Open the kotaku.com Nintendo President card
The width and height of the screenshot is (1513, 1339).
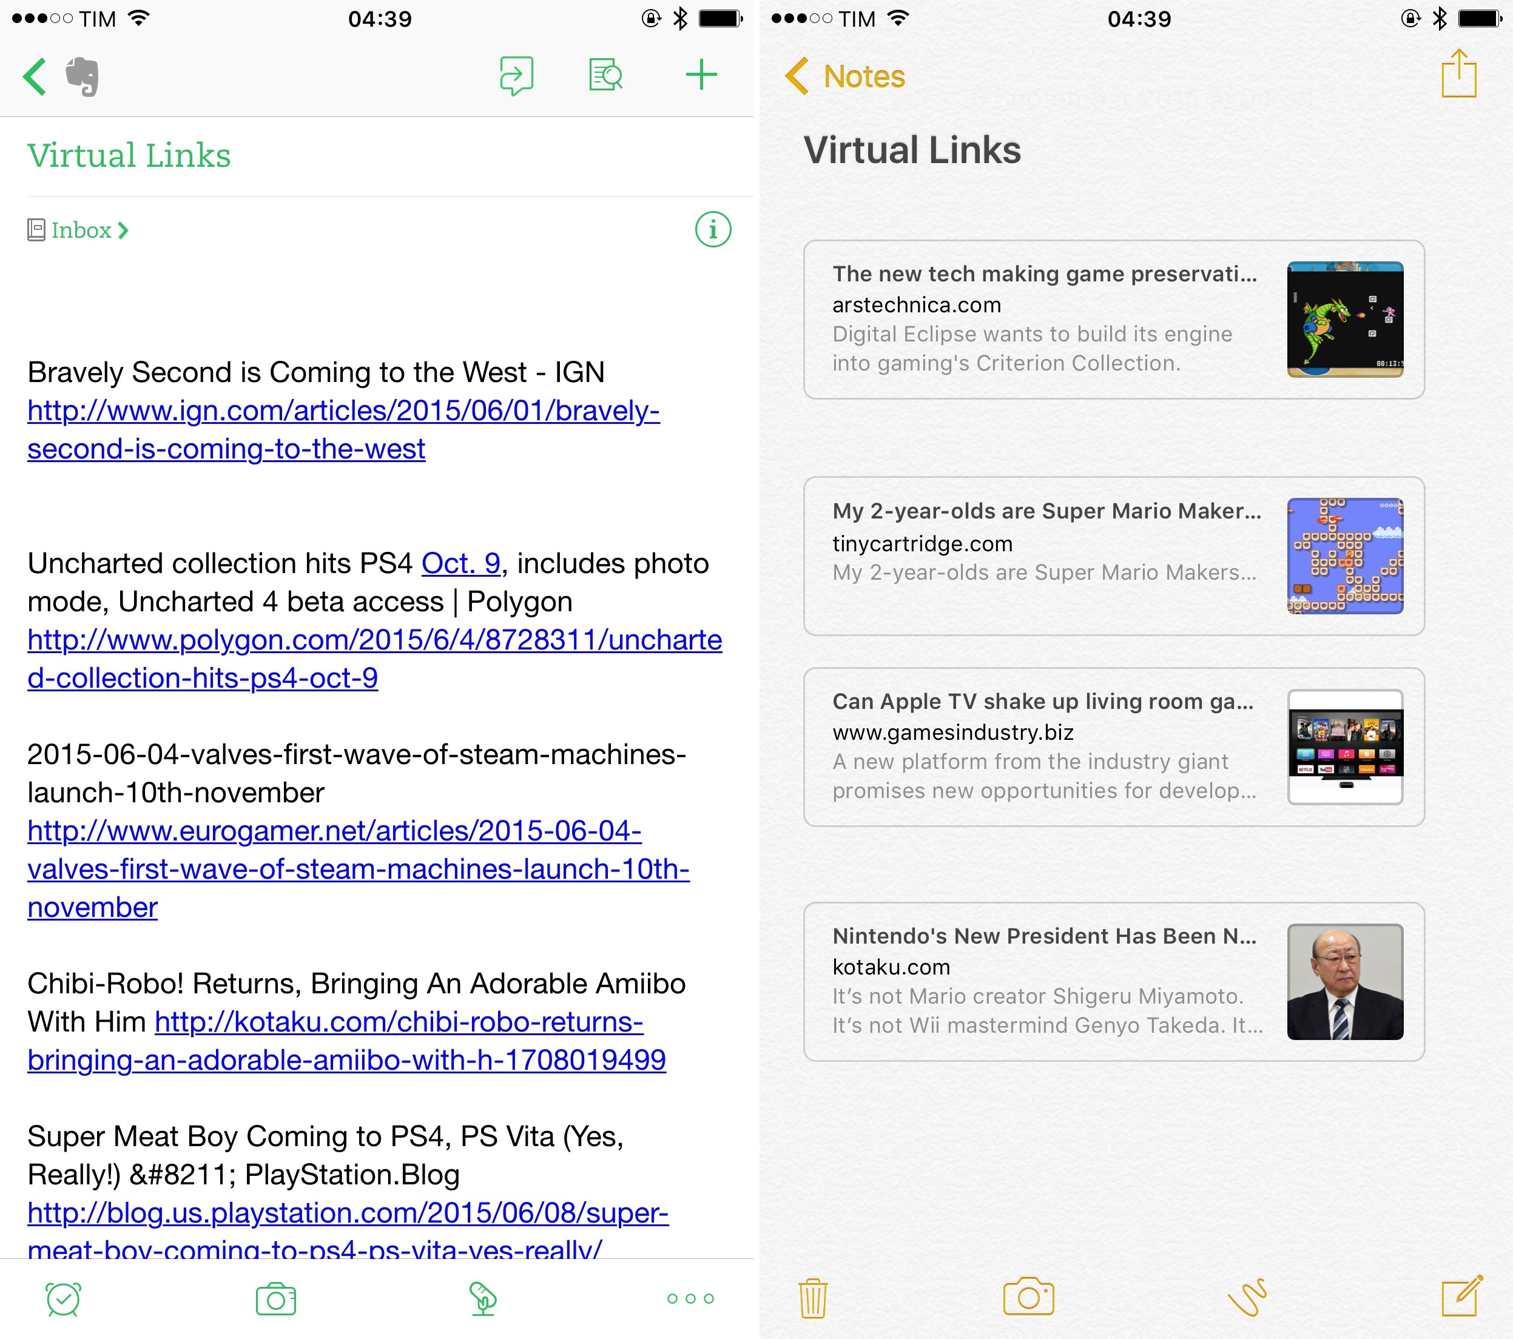[1114, 982]
